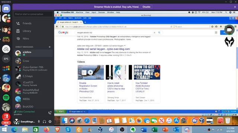Open the ItsJustMyRod direct message
Viewport: 238px width, 133px height.
(33, 91)
